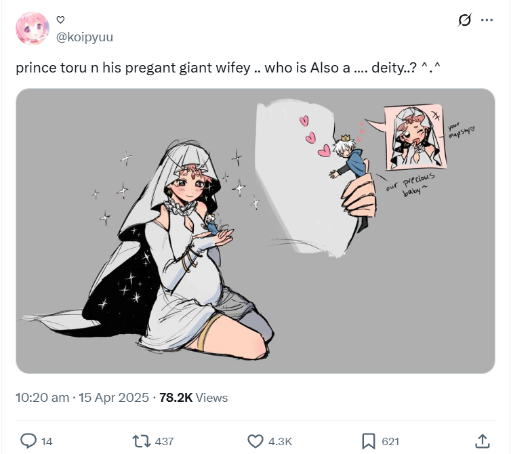Like the post with the heart icon

coord(255,441)
